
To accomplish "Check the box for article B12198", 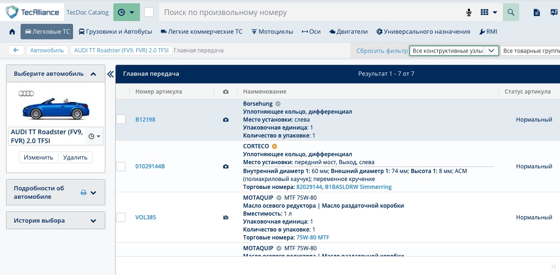I will pos(121,119).
